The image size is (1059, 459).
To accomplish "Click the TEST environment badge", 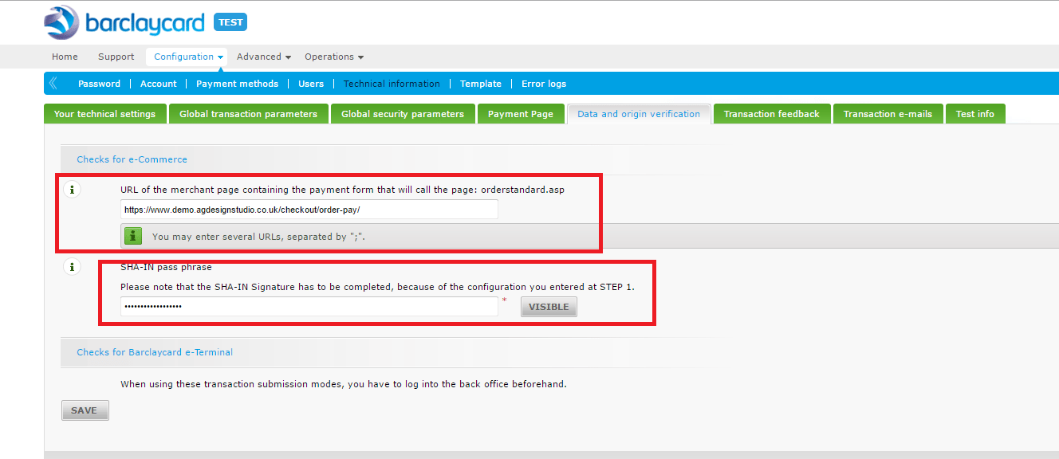I will coord(230,22).
